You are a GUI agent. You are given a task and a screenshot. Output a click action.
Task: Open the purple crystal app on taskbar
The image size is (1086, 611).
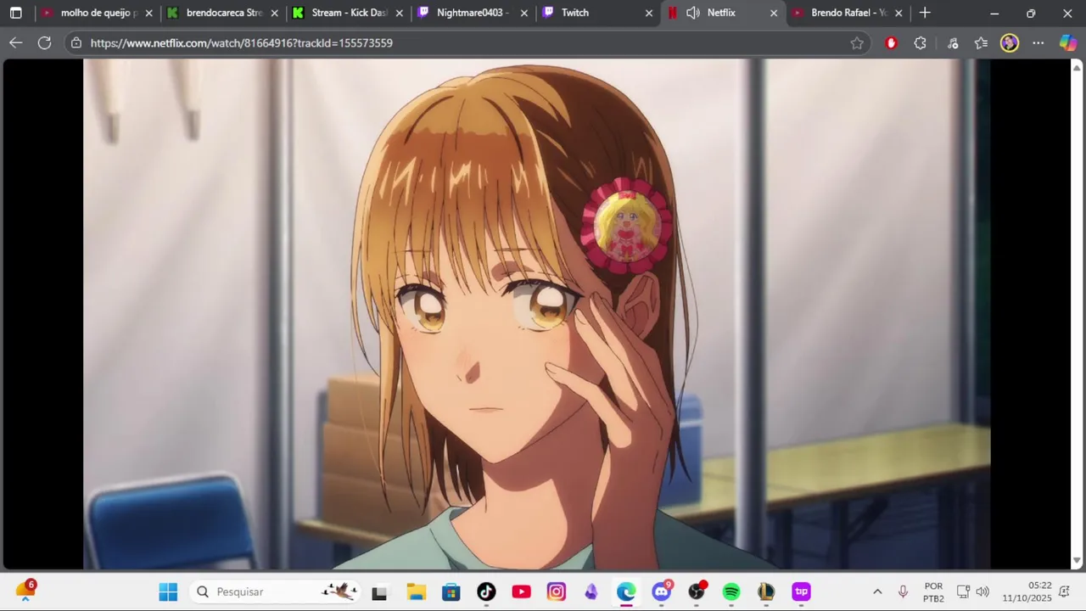[591, 591]
